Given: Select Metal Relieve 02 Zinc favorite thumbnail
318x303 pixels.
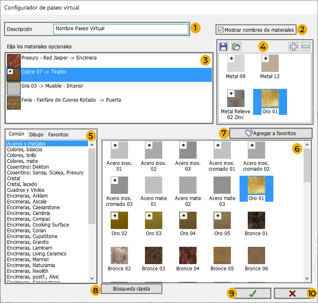Looking at the screenshot, I should [x=235, y=98].
